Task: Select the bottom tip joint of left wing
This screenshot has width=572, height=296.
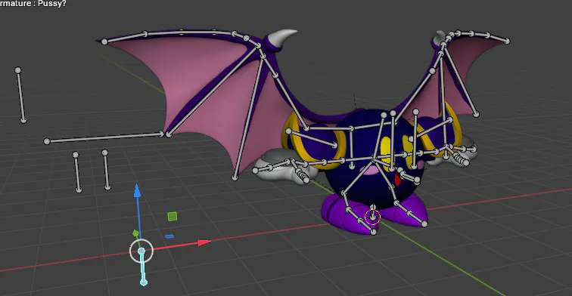Action: [x=235, y=177]
